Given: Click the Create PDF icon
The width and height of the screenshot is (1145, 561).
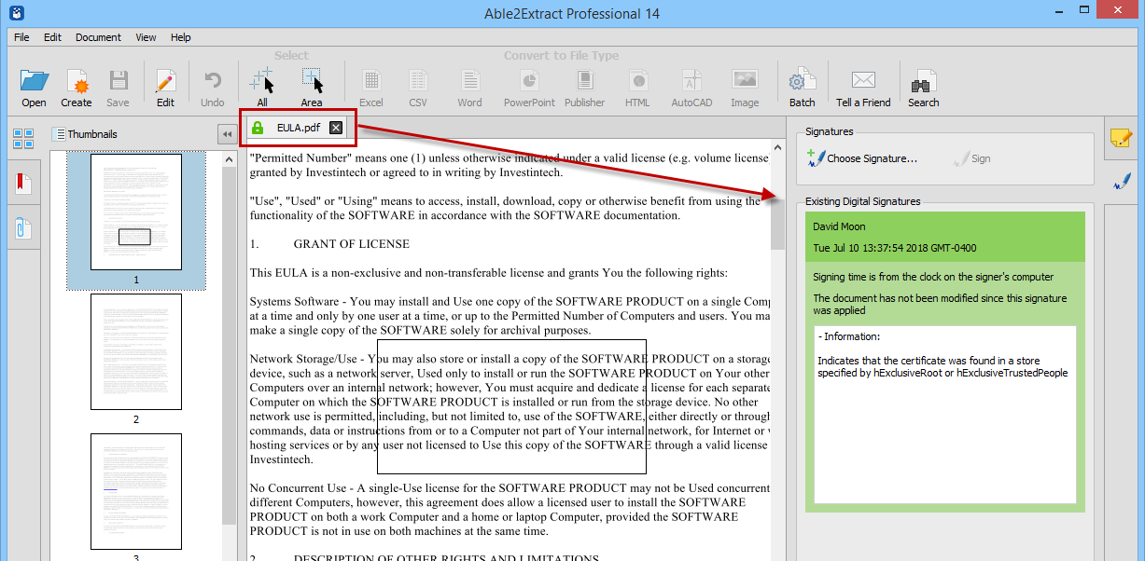Looking at the screenshot, I should [77, 81].
